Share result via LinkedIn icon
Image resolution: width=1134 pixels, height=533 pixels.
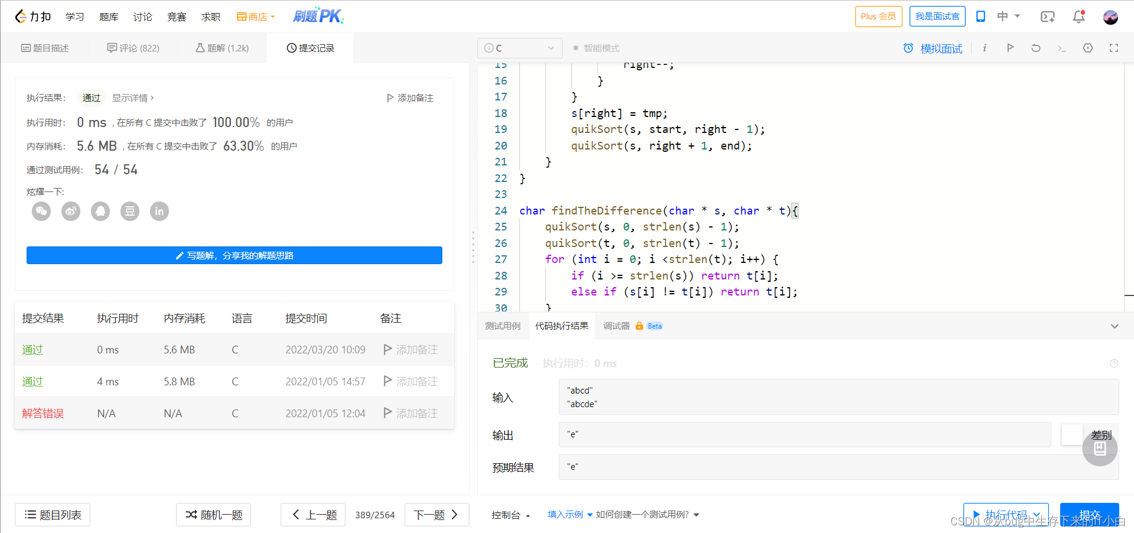point(159,211)
